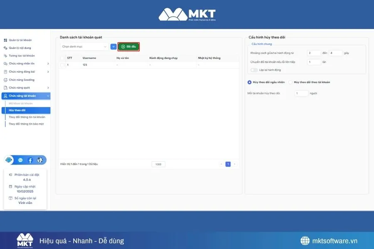This screenshot has height=249, width=374.
Task: Check the checkbox for username 123 row
Action: (62, 65)
